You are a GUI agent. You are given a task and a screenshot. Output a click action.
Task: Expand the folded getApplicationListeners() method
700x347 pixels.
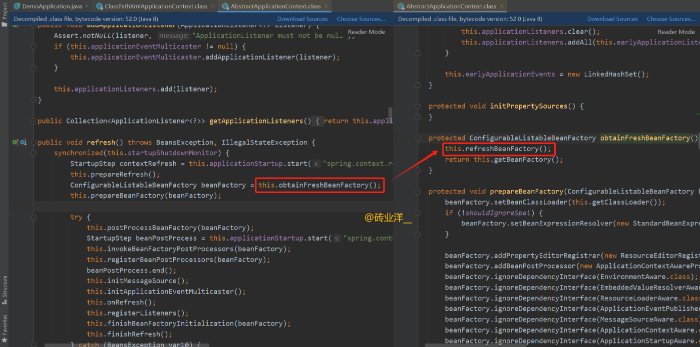pyautogui.click(x=34, y=121)
